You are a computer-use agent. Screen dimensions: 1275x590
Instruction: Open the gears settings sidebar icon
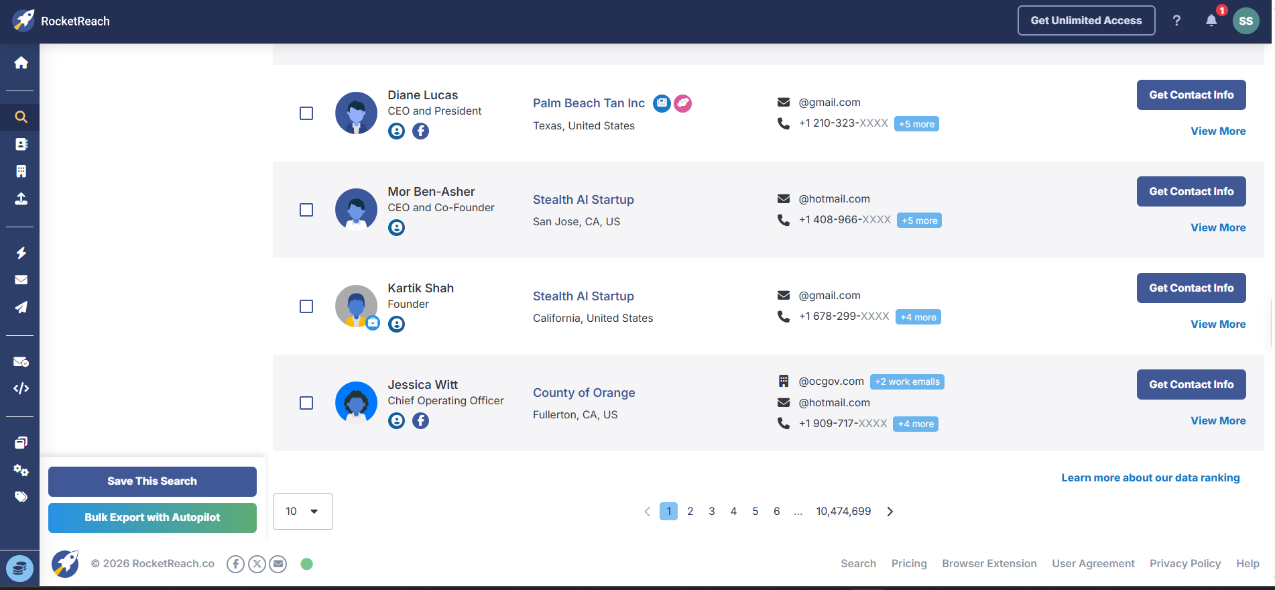coord(21,470)
